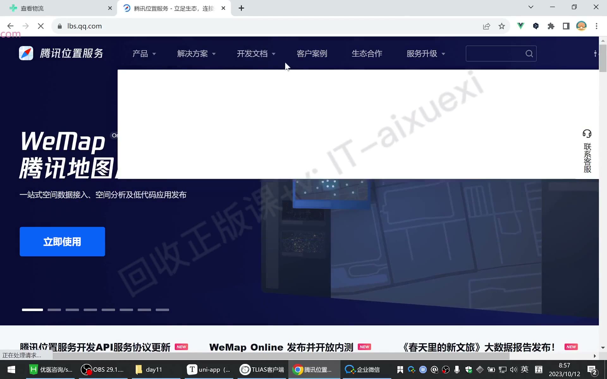Open the 客户案例 nav item
Image resolution: width=607 pixels, height=379 pixels.
coord(312,54)
